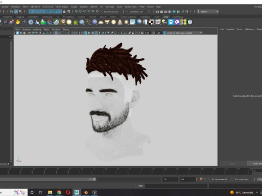The height and width of the screenshot is (196, 262).
Task: Click the multicolor striped sphere shelf icon
Action: [145, 22]
